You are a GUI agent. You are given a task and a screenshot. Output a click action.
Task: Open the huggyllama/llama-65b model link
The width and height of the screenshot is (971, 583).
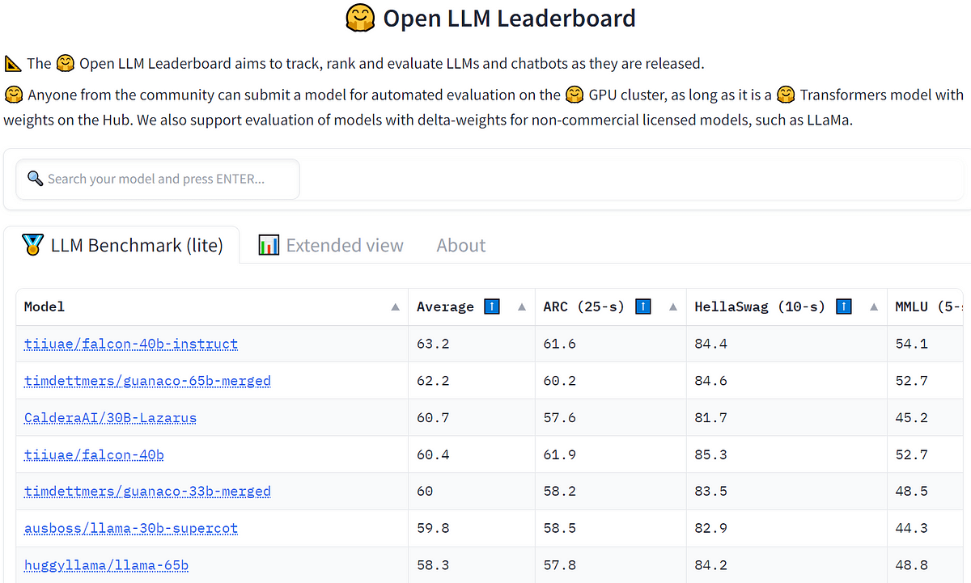pyautogui.click(x=106, y=565)
